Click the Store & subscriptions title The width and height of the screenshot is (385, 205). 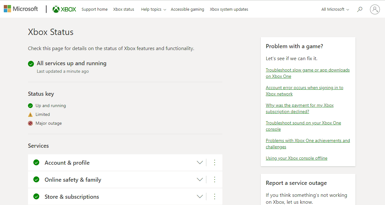(x=72, y=197)
